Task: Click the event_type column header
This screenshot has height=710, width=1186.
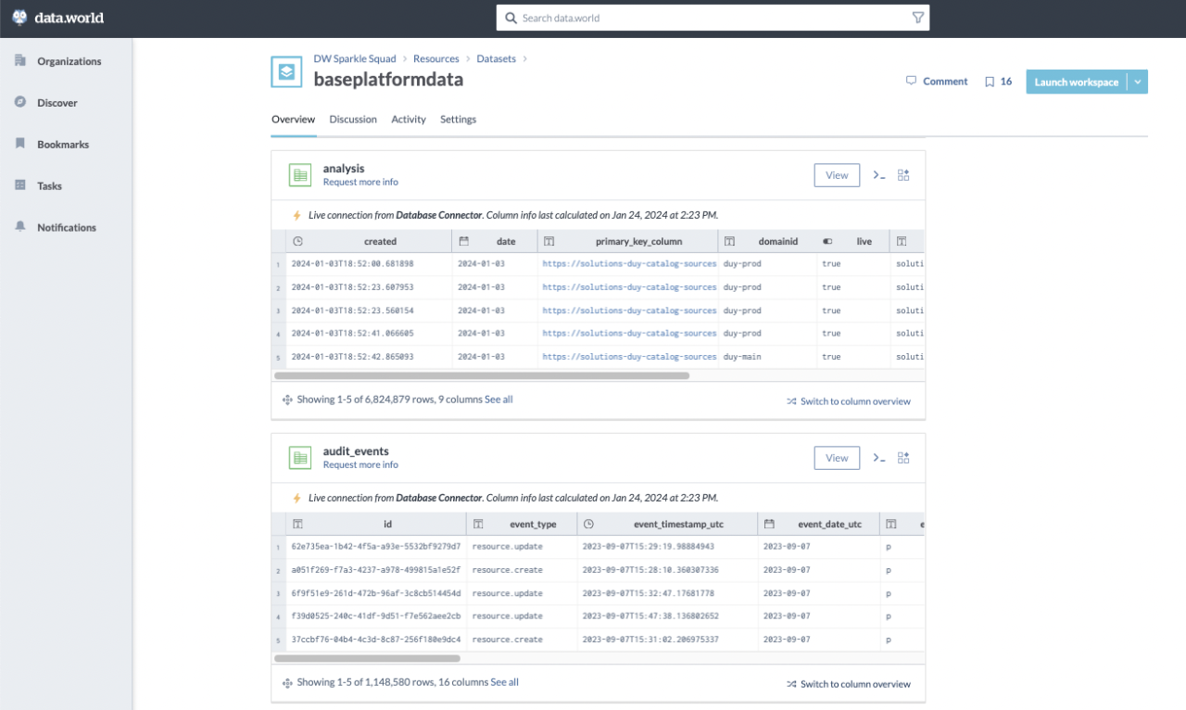Action: [522, 524]
